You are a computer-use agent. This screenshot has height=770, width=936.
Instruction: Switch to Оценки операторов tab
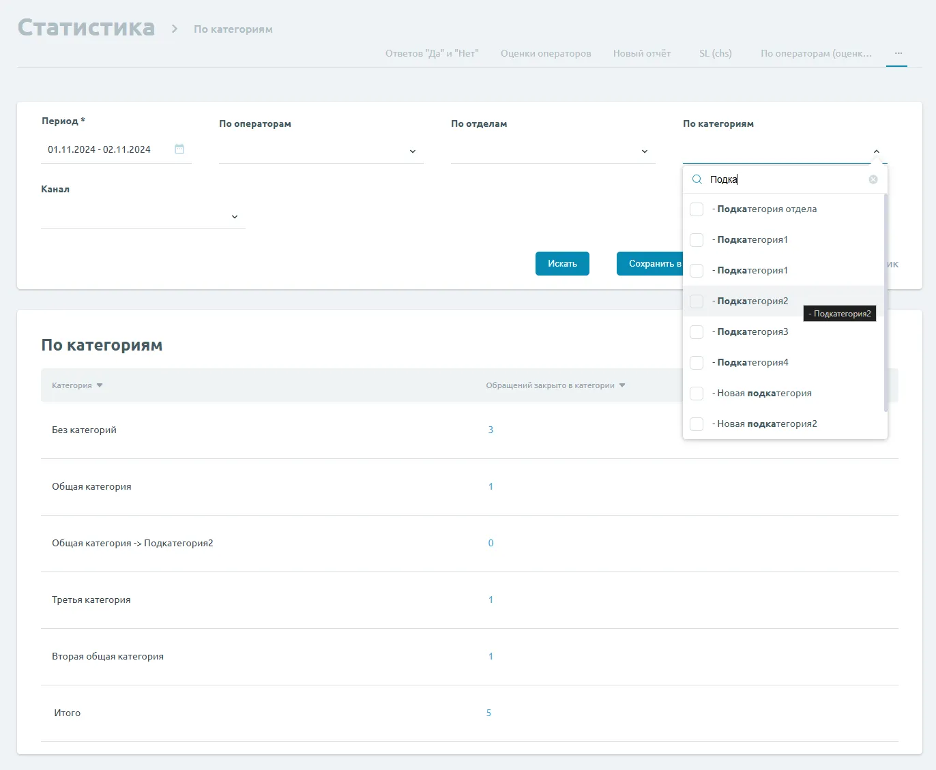coord(546,53)
